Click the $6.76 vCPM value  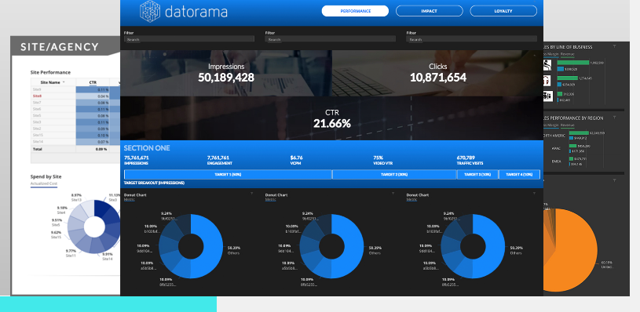point(296,158)
